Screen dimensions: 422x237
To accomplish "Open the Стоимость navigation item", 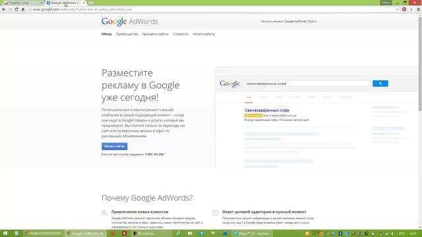I will tap(181, 34).
